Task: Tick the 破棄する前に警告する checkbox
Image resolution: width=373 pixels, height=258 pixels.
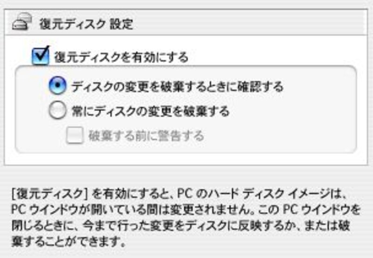Action: pos(75,135)
